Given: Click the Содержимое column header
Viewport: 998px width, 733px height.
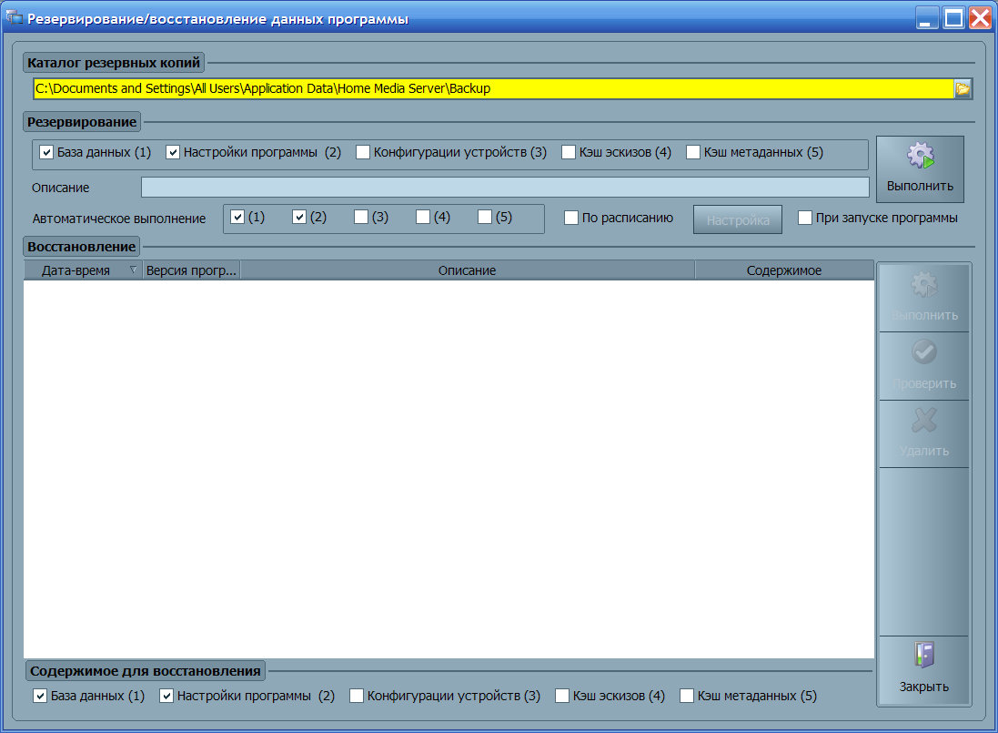Looking at the screenshot, I should coord(783,270).
